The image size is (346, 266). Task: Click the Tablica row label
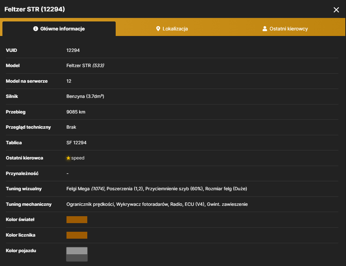(x=14, y=143)
